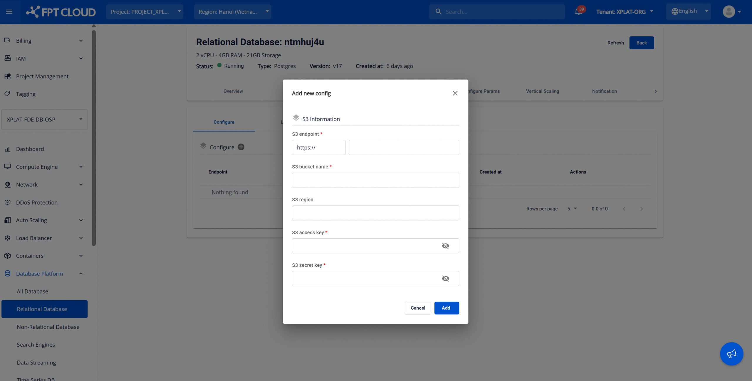This screenshot has height=381, width=752.
Task: Switch to the Vertical Scaling tab
Action: (542, 91)
